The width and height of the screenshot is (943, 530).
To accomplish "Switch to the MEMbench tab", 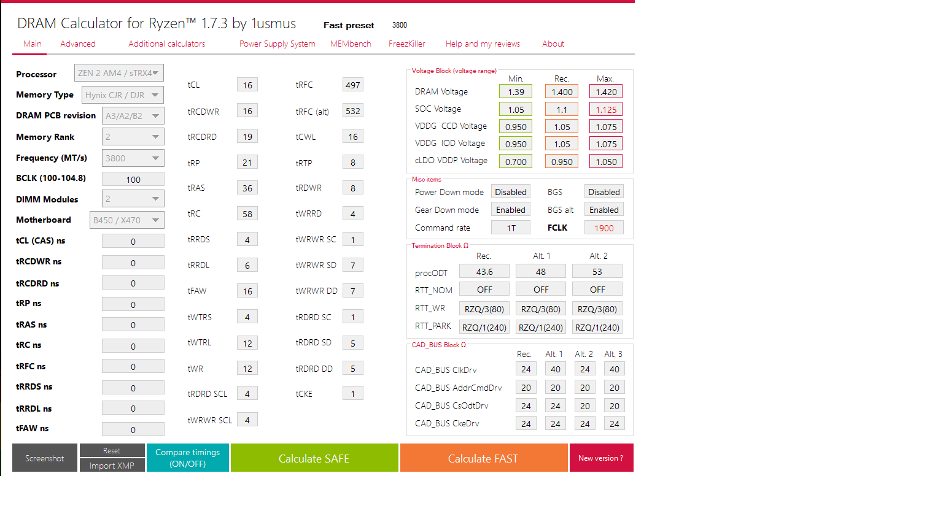I will 351,44.
